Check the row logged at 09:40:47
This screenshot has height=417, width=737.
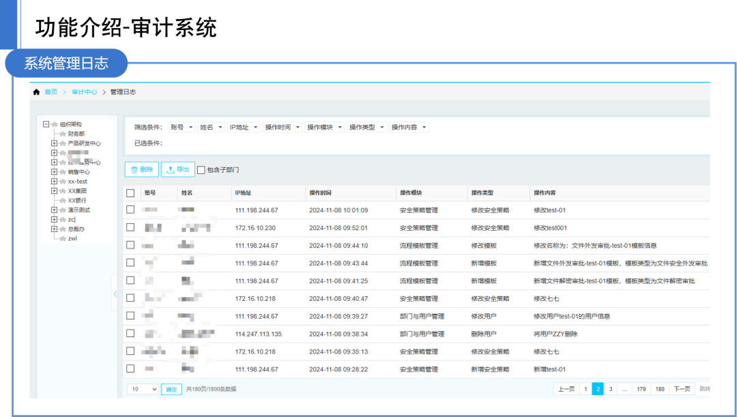click(x=130, y=298)
